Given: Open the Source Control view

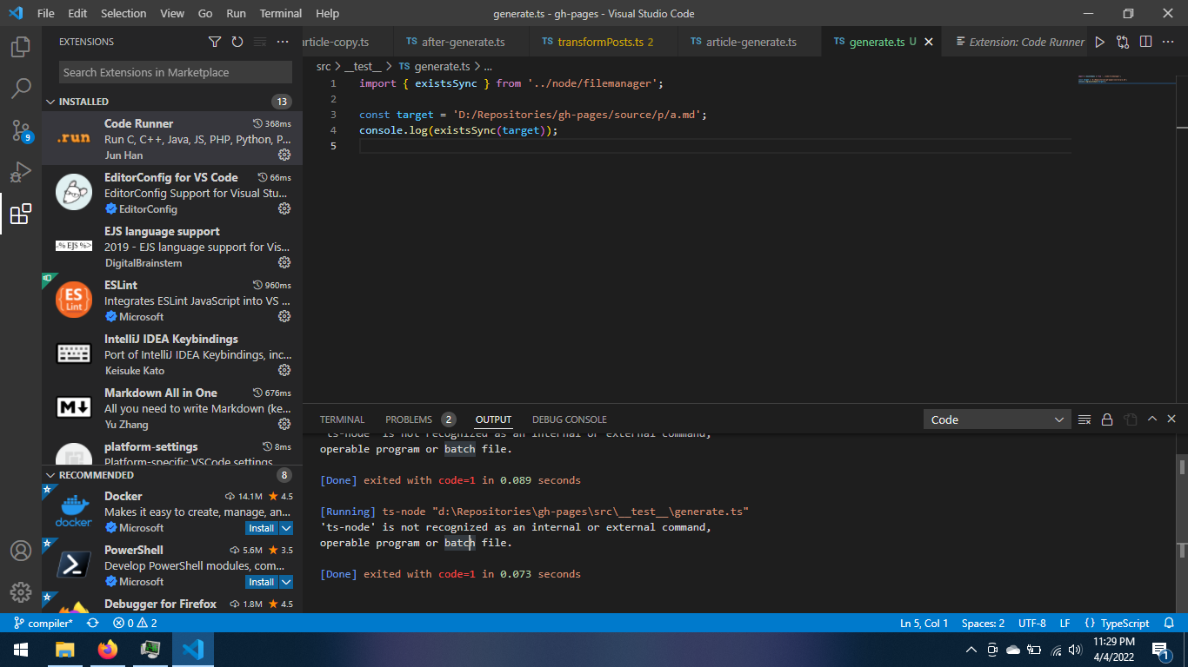Looking at the screenshot, I should pos(21,127).
